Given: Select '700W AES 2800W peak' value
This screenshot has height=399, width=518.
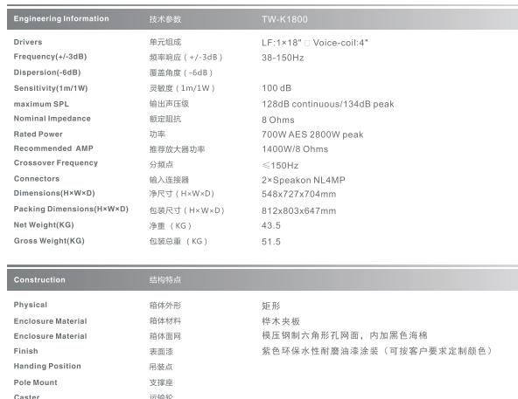Looking at the screenshot, I should coord(312,134).
